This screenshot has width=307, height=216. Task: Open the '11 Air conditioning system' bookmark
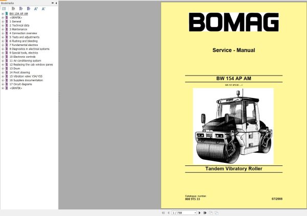25,61
